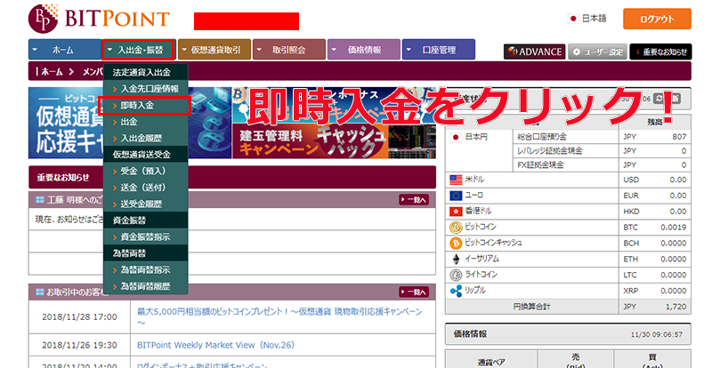Open the 取引照会 dropdown menu
The height and width of the screenshot is (368, 712).
[288, 50]
